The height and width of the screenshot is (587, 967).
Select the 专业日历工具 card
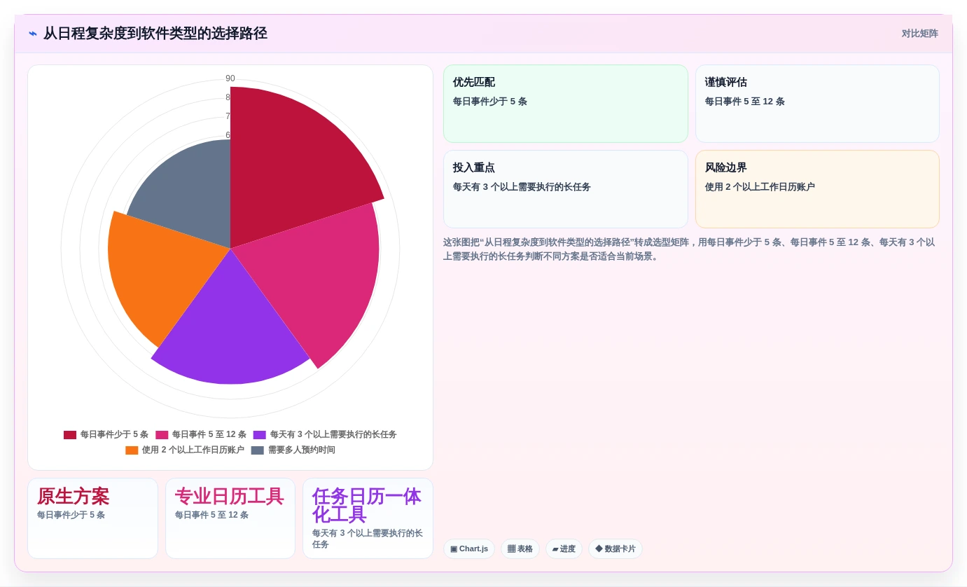tap(230, 518)
